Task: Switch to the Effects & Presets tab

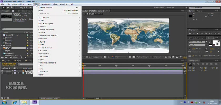Action: 196,38
